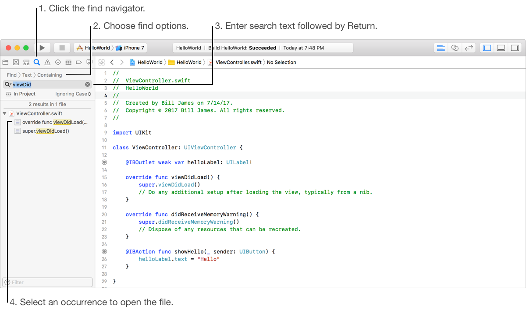
Task: Select the find navigator magnifier icon
Action: 37,62
